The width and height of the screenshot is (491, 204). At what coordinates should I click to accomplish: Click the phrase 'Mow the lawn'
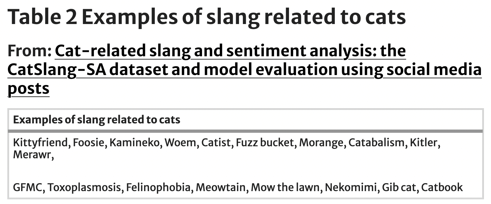click(x=285, y=187)
